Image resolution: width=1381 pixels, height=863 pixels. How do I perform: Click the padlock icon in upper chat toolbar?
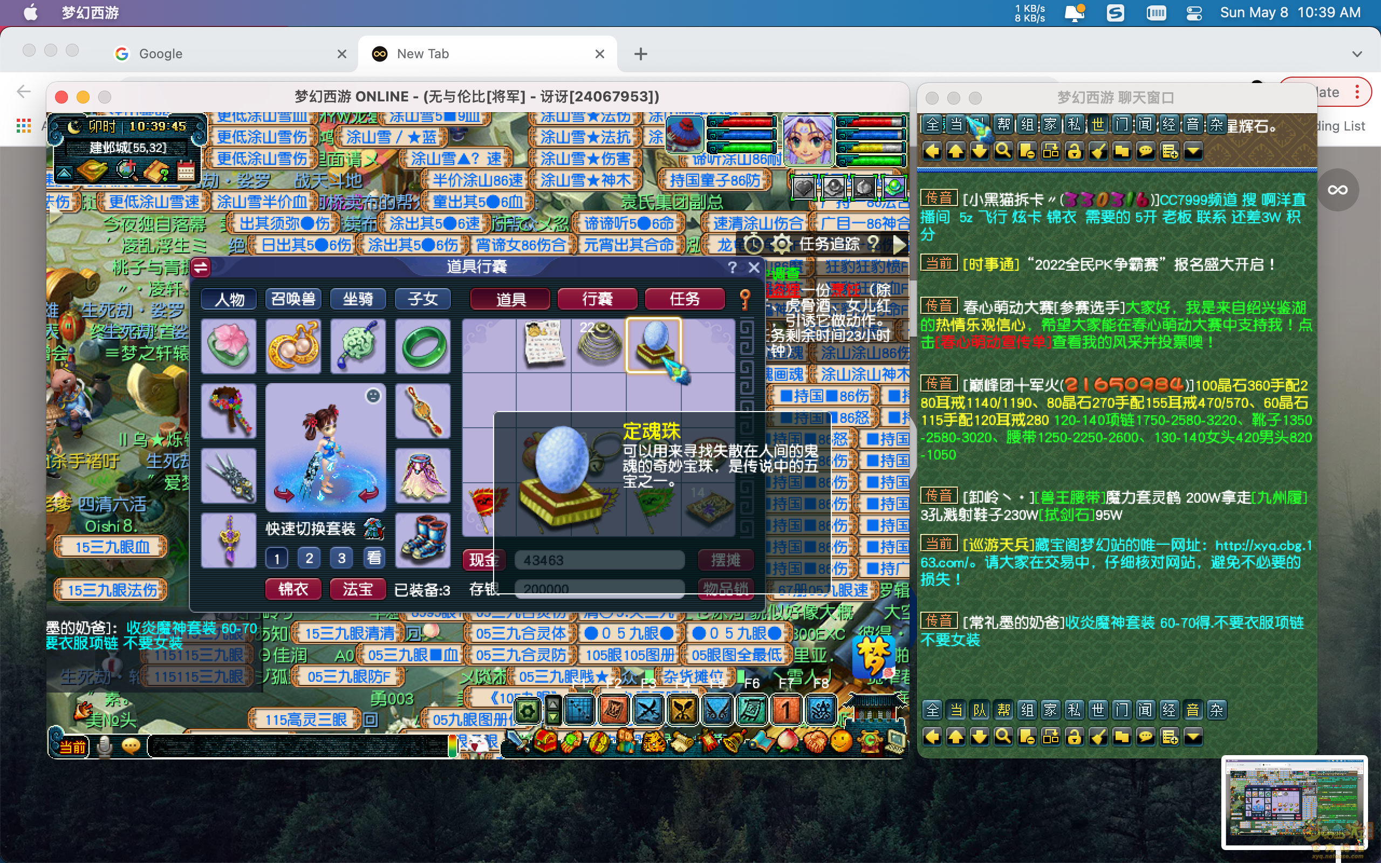pos(1075,151)
